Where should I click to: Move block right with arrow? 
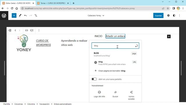click(19, 30)
